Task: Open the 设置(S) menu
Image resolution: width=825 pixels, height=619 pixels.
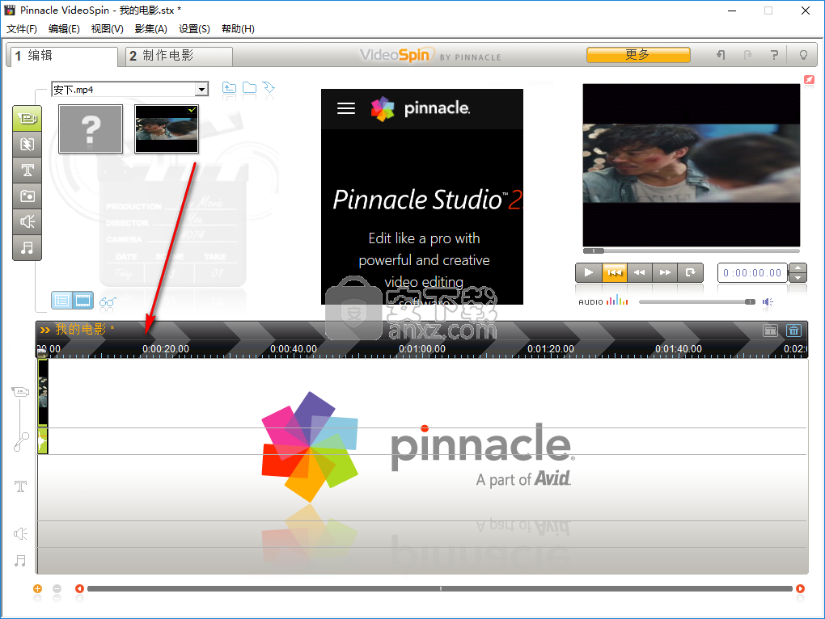Action: (194, 29)
